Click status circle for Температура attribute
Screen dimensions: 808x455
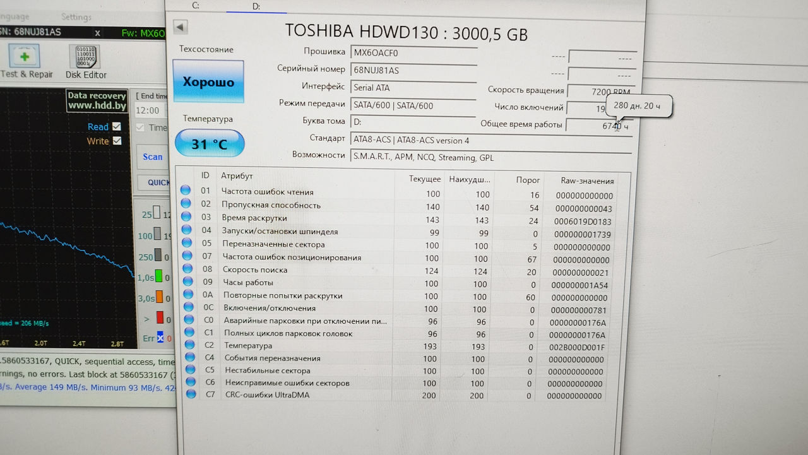(190, 345)
